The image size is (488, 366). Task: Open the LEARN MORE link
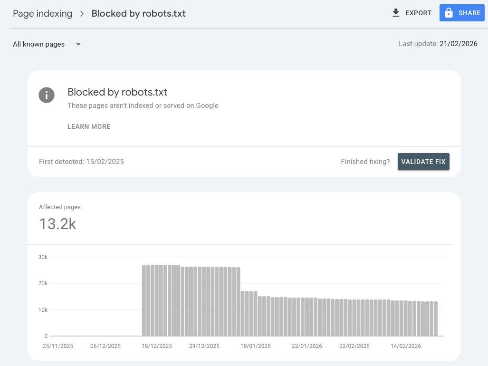coord(89,126)
